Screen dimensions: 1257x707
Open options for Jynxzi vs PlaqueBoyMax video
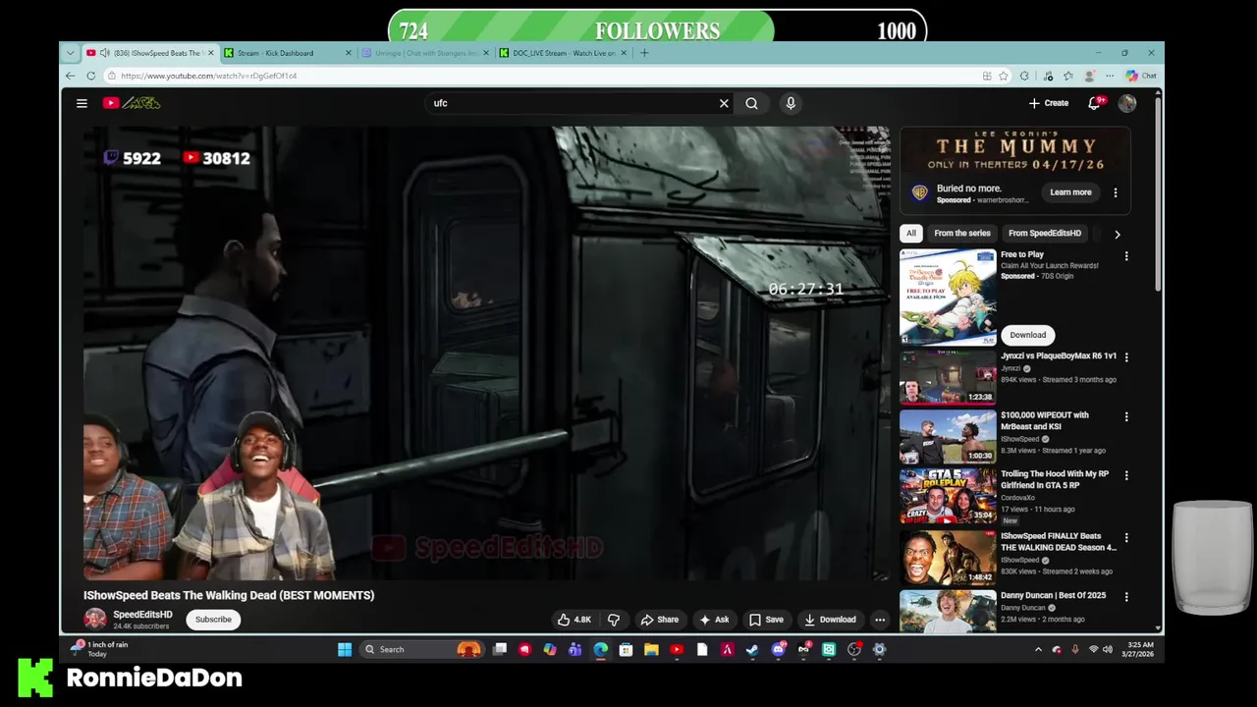click(x=1126, y=357)
